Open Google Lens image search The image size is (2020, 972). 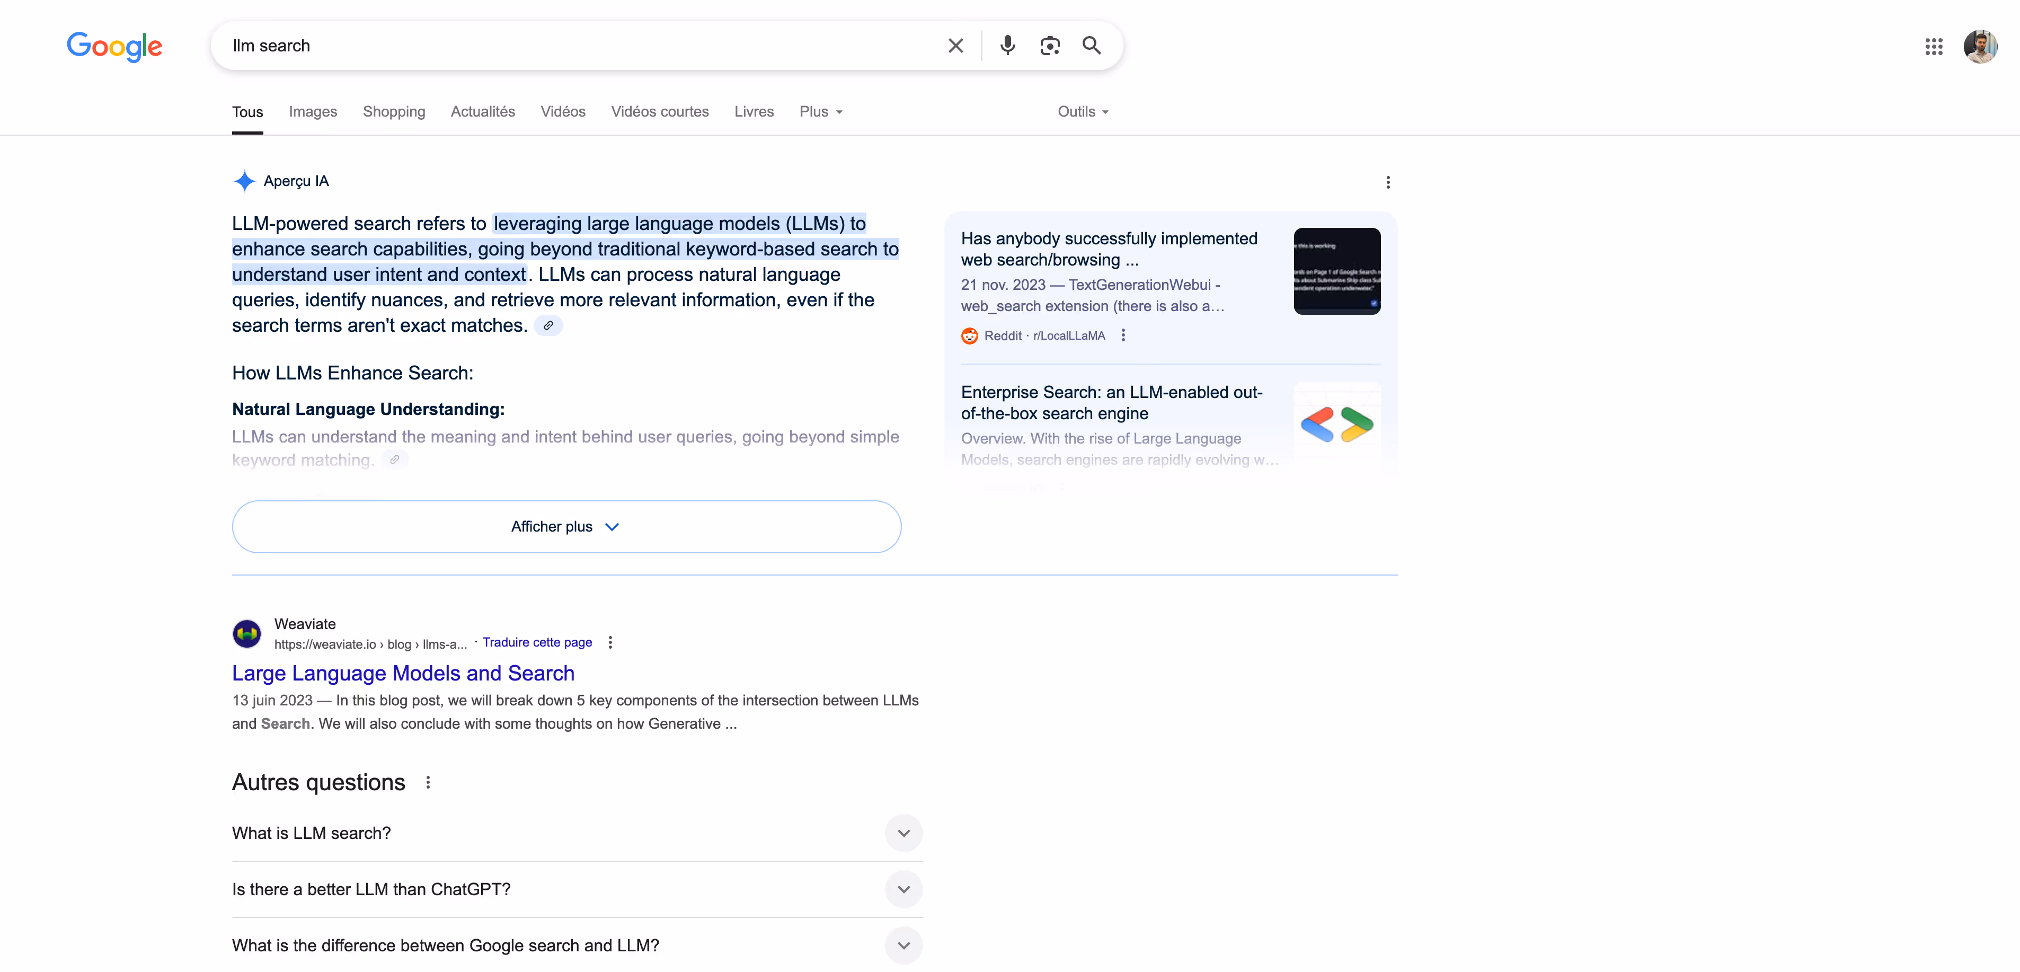tap(1049, 46)
